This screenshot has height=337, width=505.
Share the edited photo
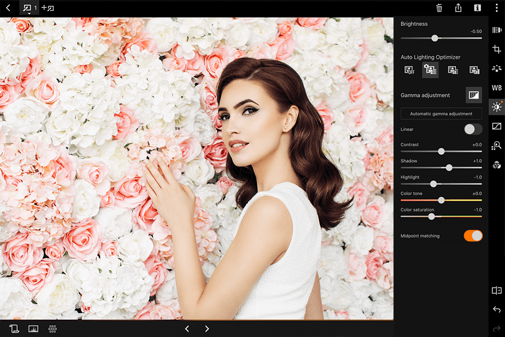[458, 8]
